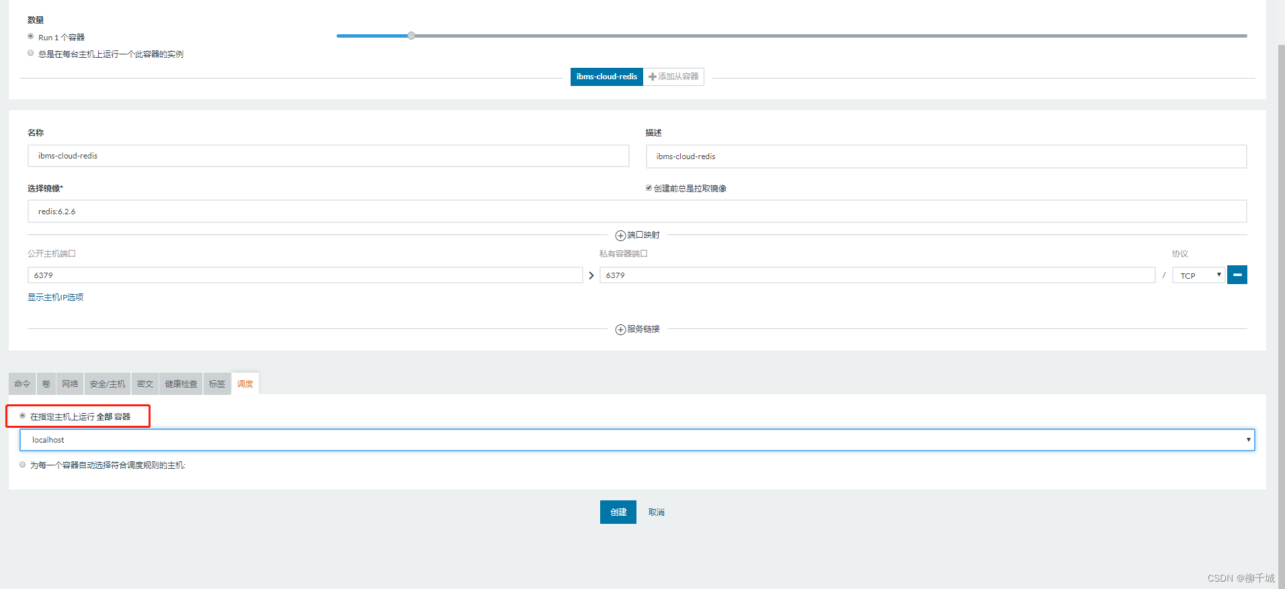Remove the 6379 port mapping with minus button
1285x589 pixels.
[x=1237, y=275]
